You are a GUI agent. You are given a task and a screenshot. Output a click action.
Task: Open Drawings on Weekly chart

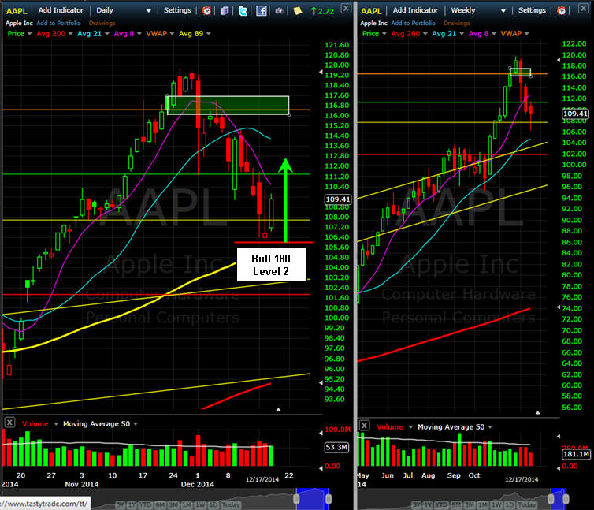456,23
